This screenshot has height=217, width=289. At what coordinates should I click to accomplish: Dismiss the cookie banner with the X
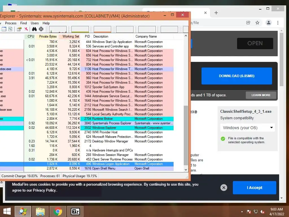point(224,188)
